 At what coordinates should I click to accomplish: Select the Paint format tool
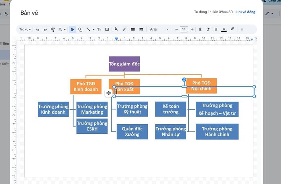click(x=53, y=29)
